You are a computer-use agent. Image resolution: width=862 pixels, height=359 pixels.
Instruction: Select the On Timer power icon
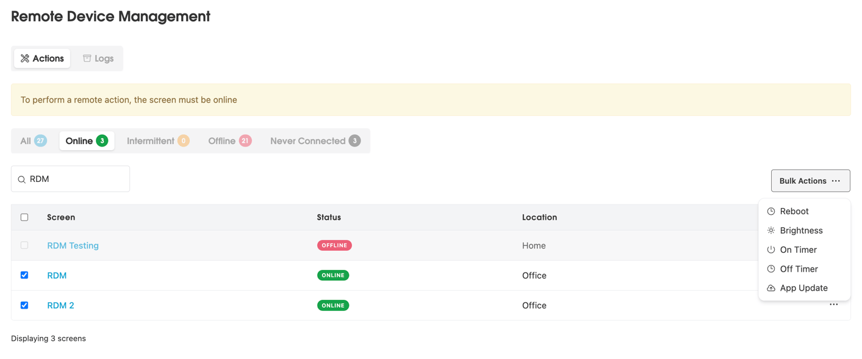[x=770, y=249]
